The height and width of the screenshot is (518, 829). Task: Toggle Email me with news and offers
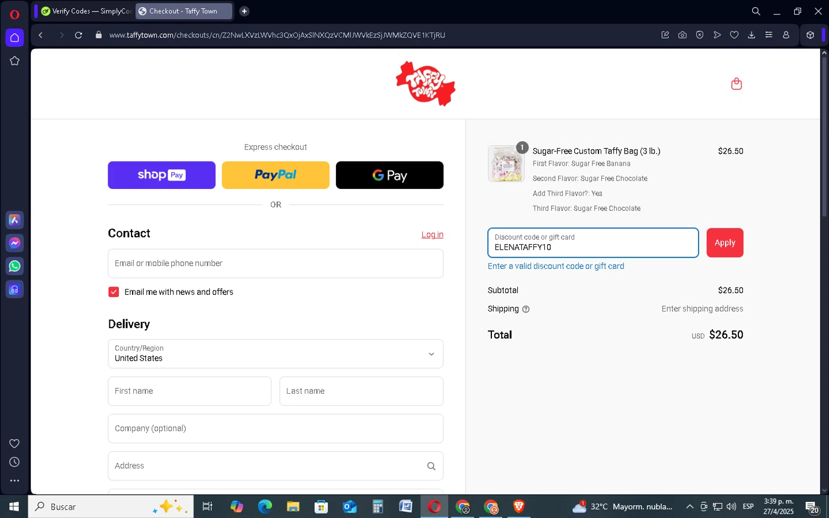pyautogui.click(x=114, y=292)
